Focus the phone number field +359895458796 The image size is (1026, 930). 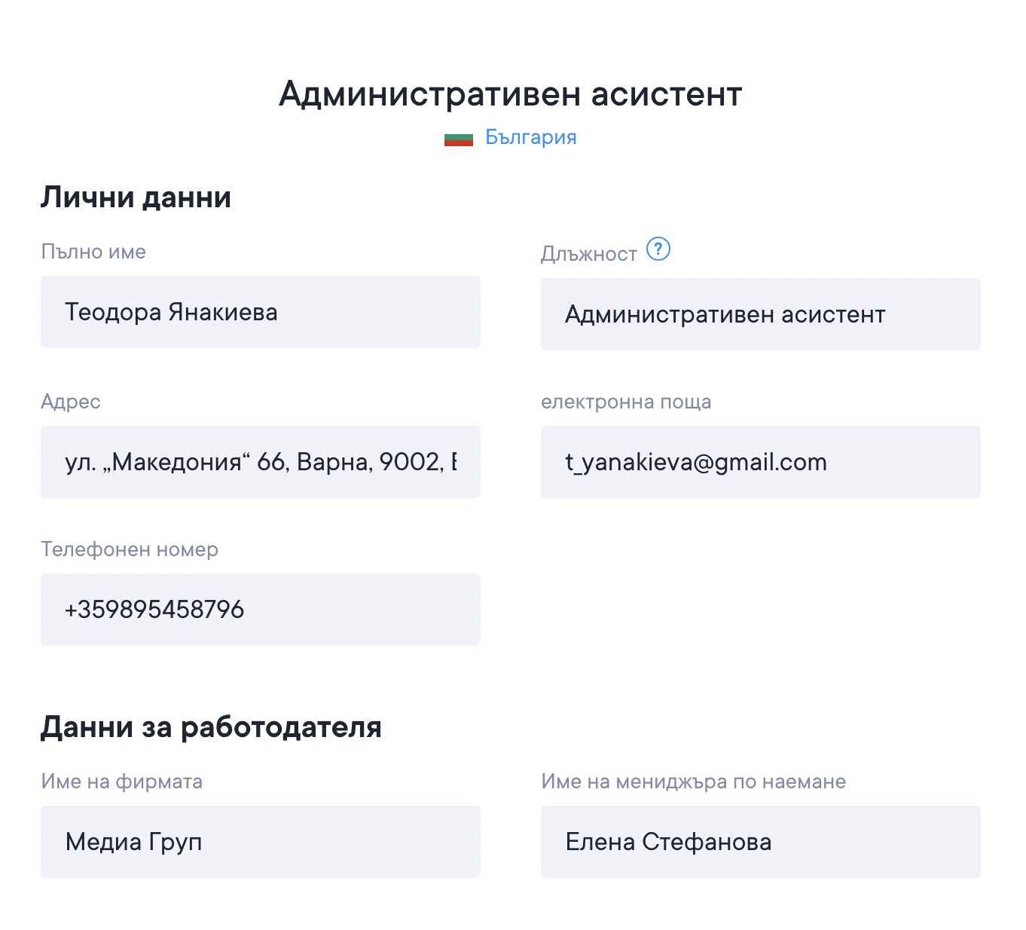tap(260, 610)
